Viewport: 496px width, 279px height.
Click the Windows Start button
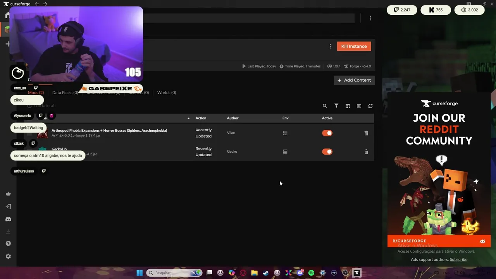coord(139,273)
